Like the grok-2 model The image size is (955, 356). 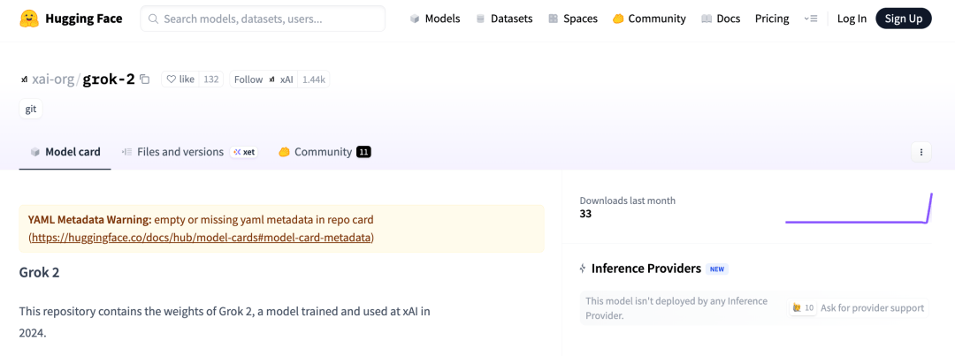180,80
